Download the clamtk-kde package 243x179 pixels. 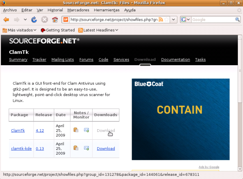(x=106, y=149)
